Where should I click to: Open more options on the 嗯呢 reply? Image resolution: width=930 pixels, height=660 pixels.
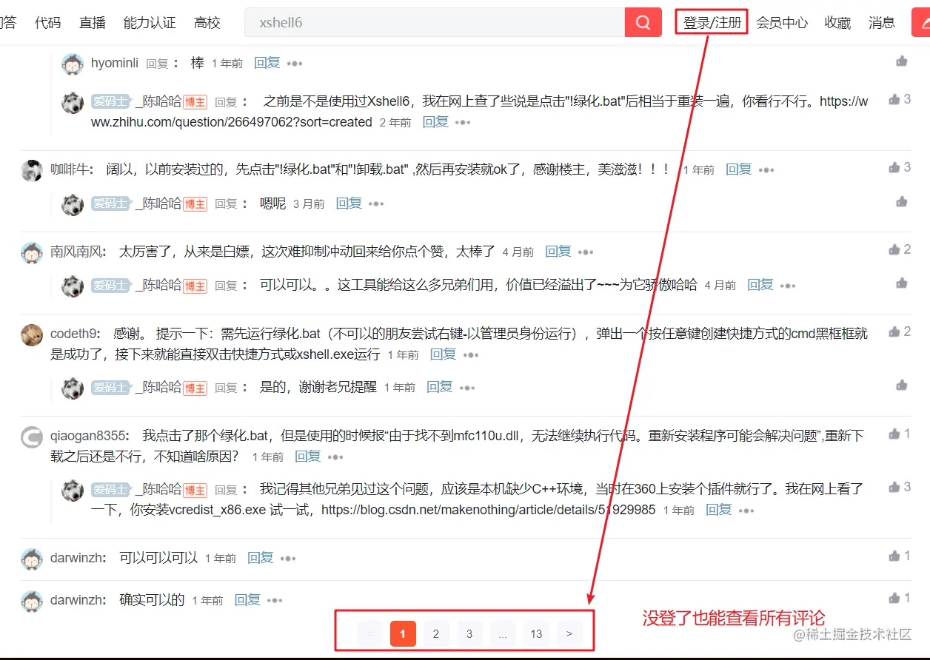click(x=376, y=203)
